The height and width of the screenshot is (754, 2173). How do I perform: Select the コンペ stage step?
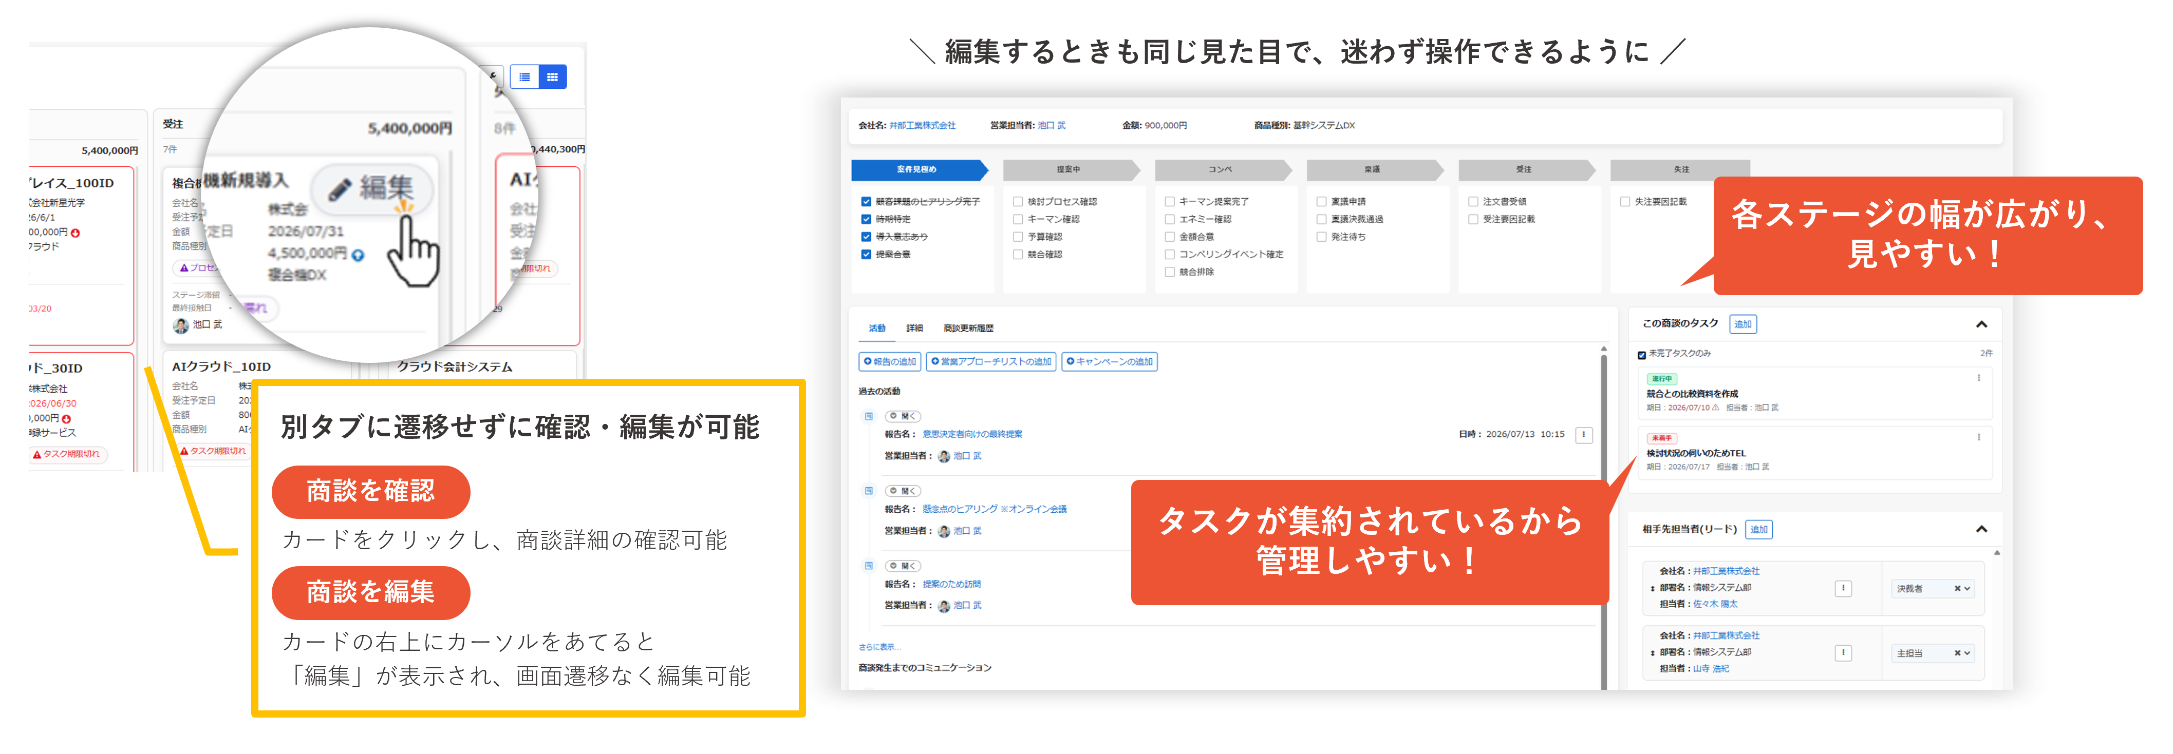point(1223,170)
